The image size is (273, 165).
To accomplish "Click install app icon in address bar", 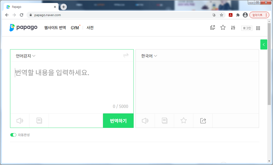I will tap(214, 15).
